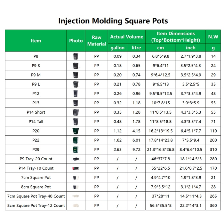Click the P12 pot product image
The image size is (224, 224).
[76, 93]
